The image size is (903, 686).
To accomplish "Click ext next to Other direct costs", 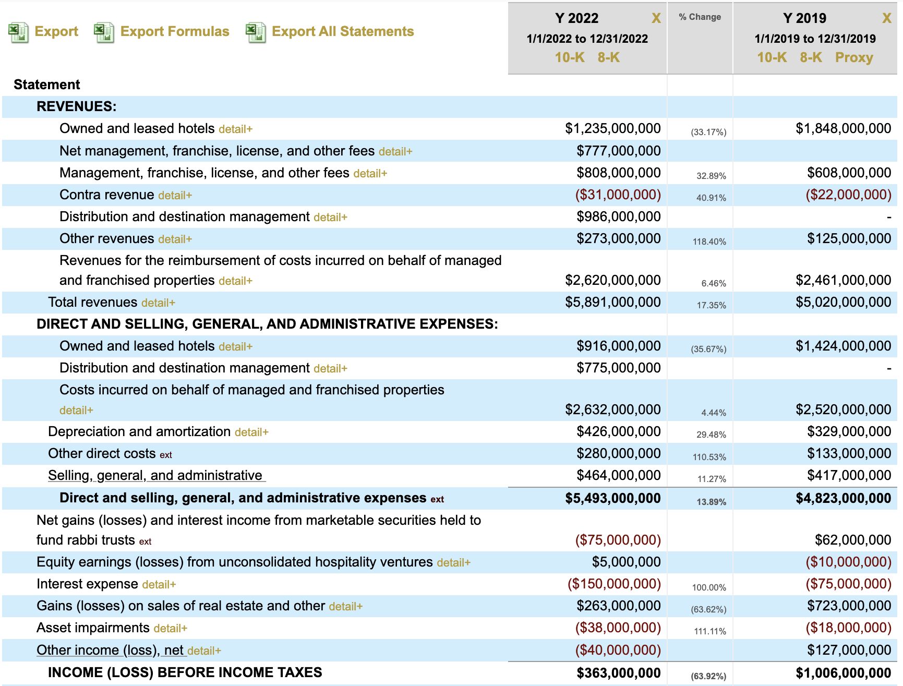I will point(166,455).
